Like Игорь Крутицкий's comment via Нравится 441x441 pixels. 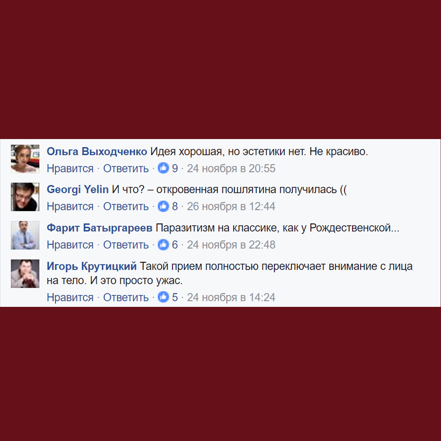(x=70, y=297)
